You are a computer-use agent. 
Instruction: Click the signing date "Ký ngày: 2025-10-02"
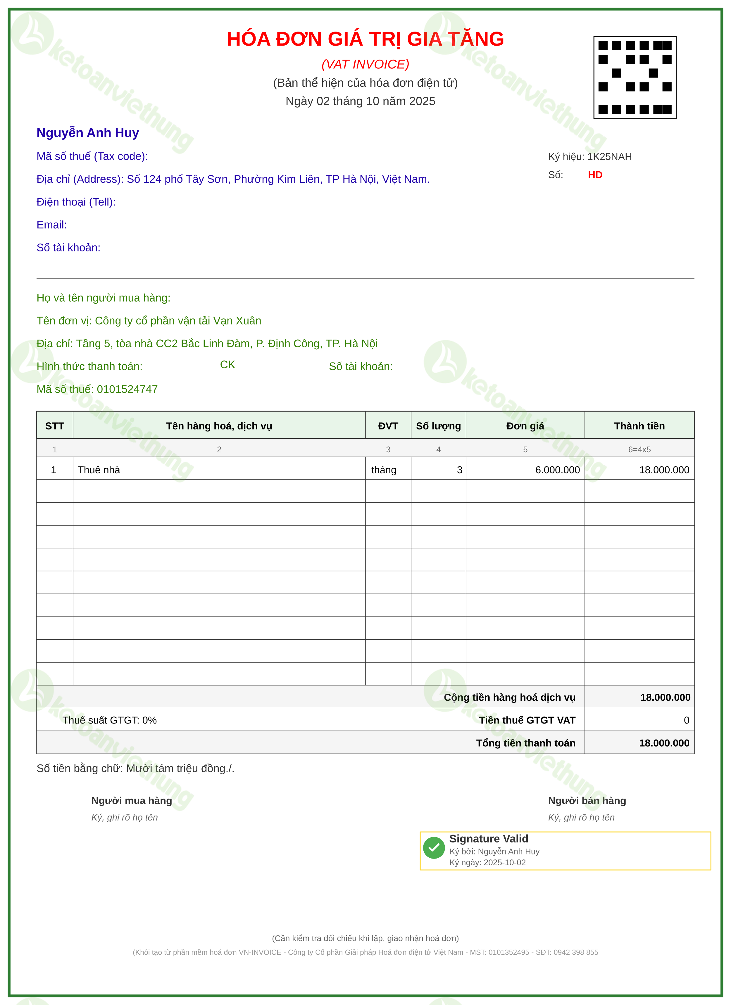coord(488,863)
